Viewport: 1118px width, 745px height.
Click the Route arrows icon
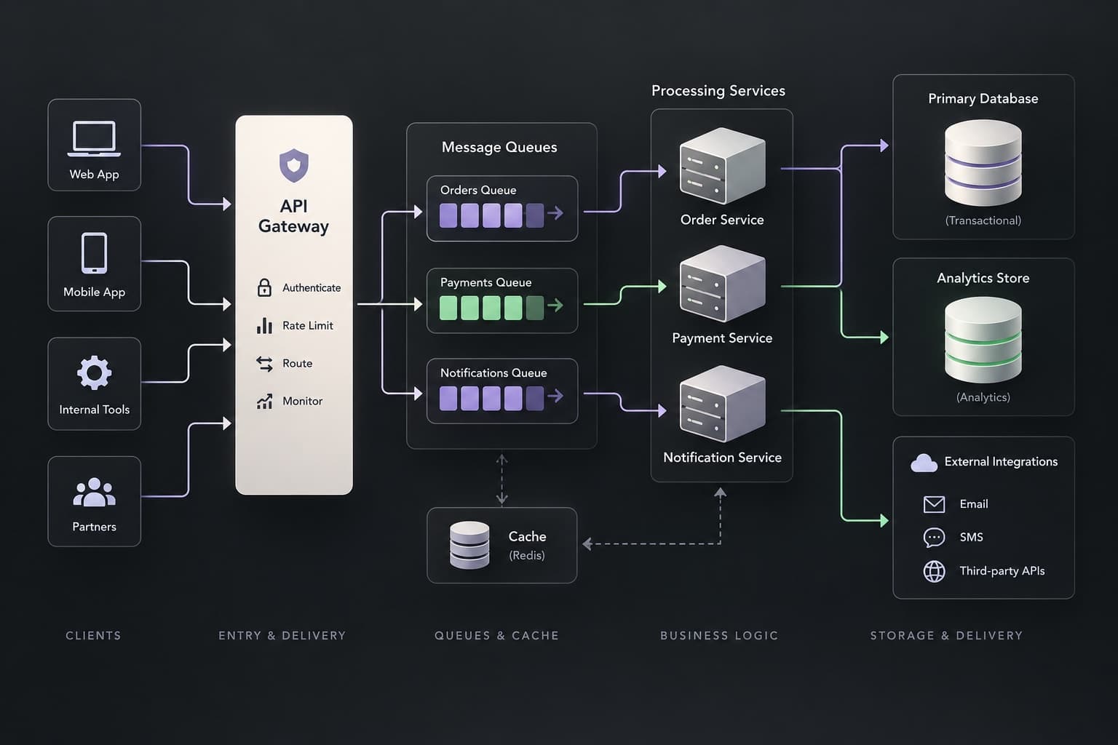coord(265,363)
